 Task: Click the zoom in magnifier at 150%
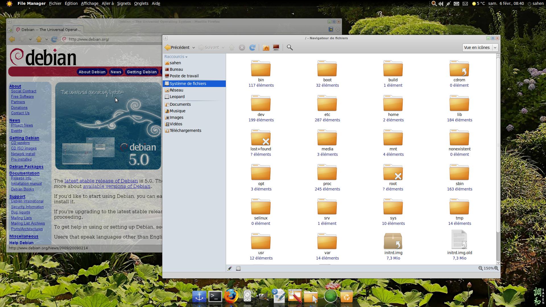coord(496,268)
